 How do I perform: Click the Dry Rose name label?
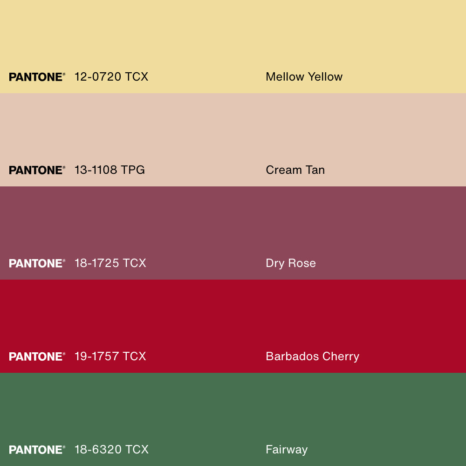[291, 263]
